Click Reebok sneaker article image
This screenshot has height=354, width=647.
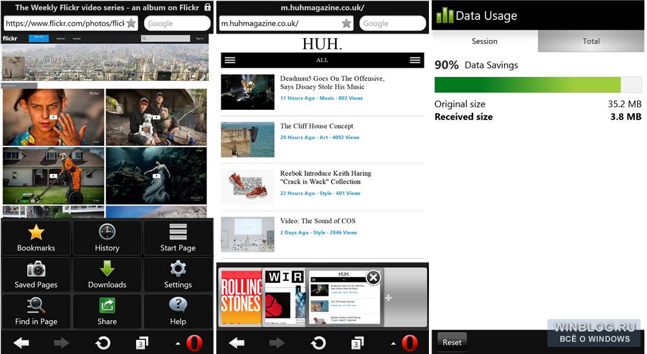tap(248, 187)
